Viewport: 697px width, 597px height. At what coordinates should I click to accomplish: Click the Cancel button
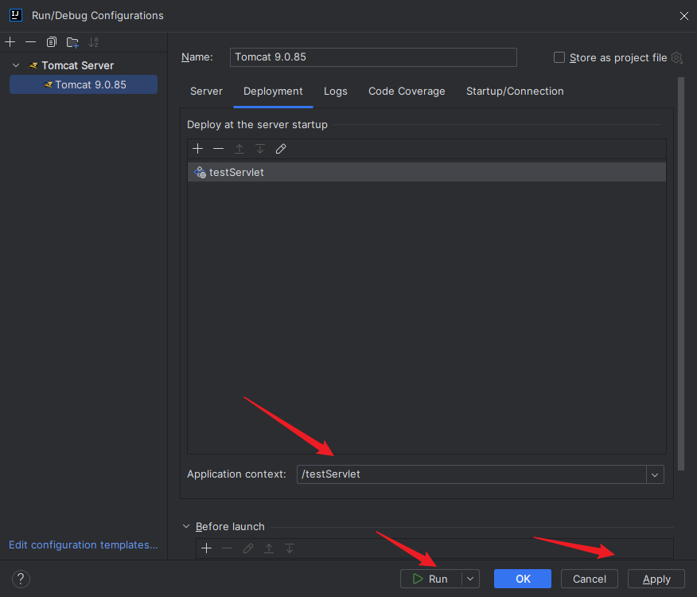click(x=590, y=579)
